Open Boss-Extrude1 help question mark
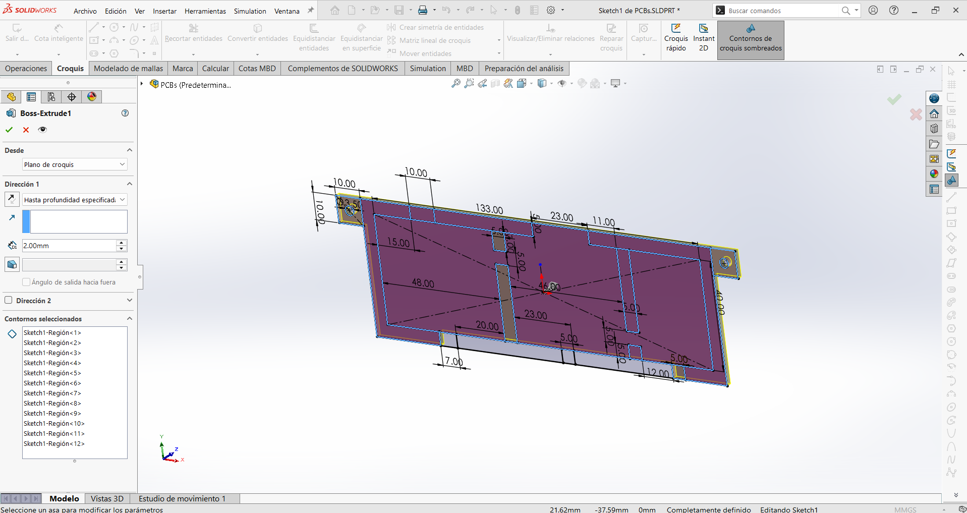Viewport: 967px width, 513px height. coord(125,113)
